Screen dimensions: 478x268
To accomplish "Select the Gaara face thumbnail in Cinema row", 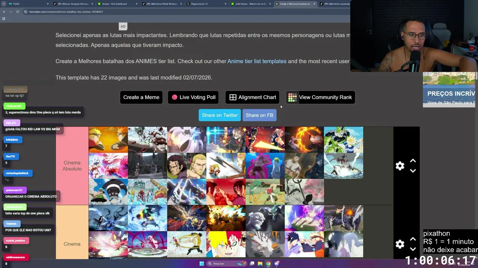I will point(226,244).
